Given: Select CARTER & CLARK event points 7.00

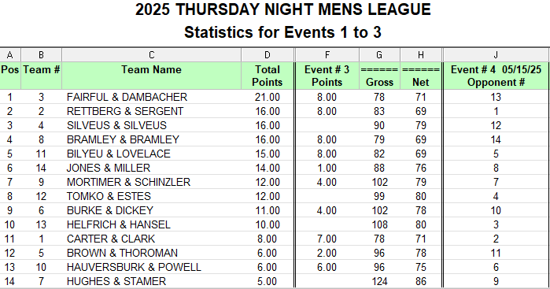Looking at the screenshot, I should pos(327,239).
